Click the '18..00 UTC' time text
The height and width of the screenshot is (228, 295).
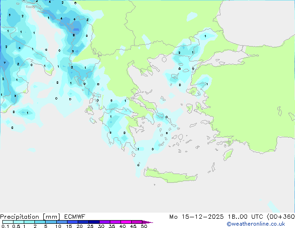coord(245,217)
